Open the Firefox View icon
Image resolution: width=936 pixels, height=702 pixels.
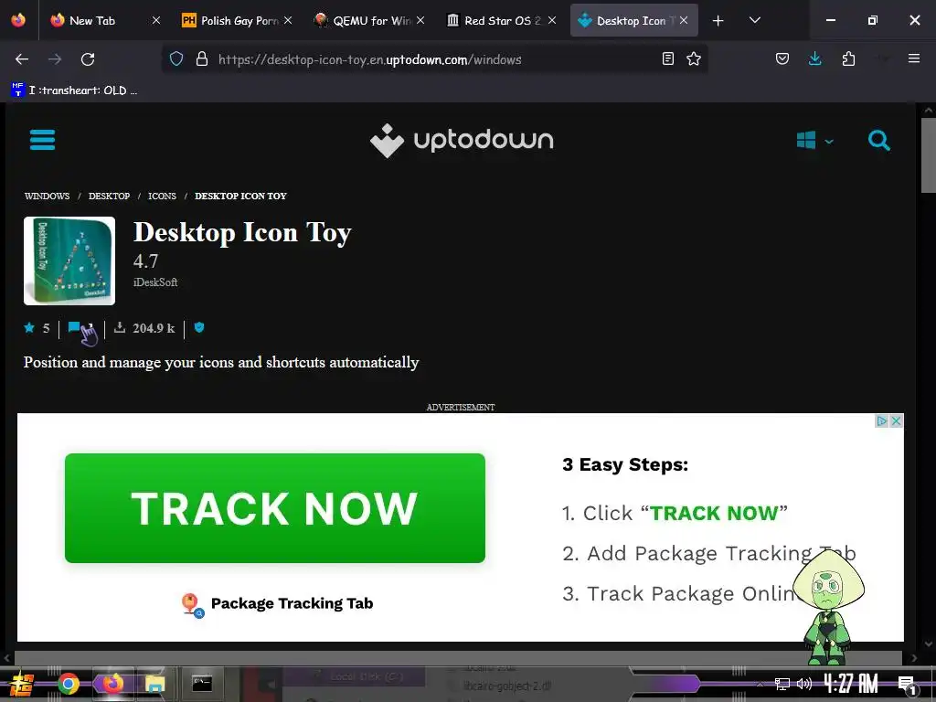pos(18,20)
